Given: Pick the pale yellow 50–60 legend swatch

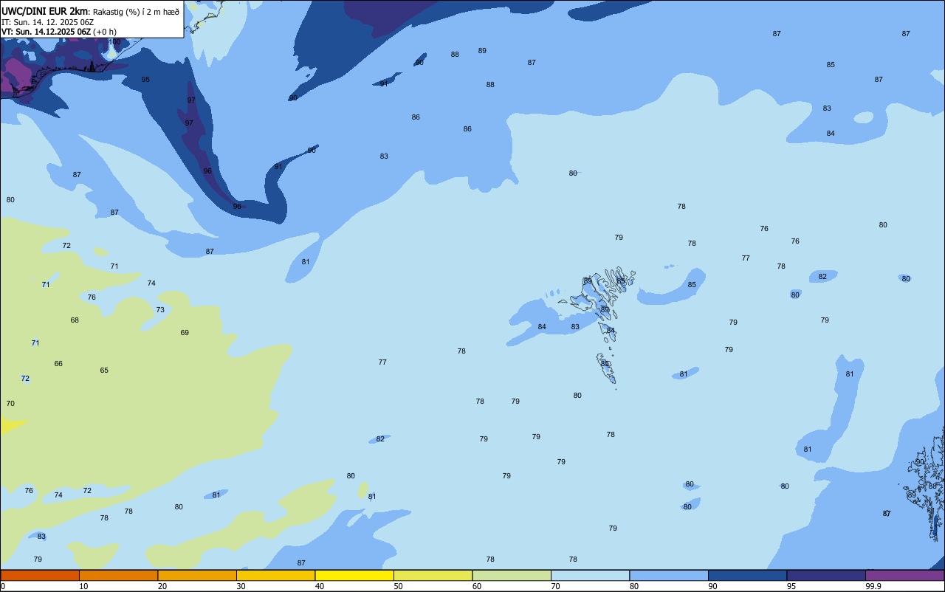Looking at the screenshot, I should pyautogui.click(x=433, y=575).
